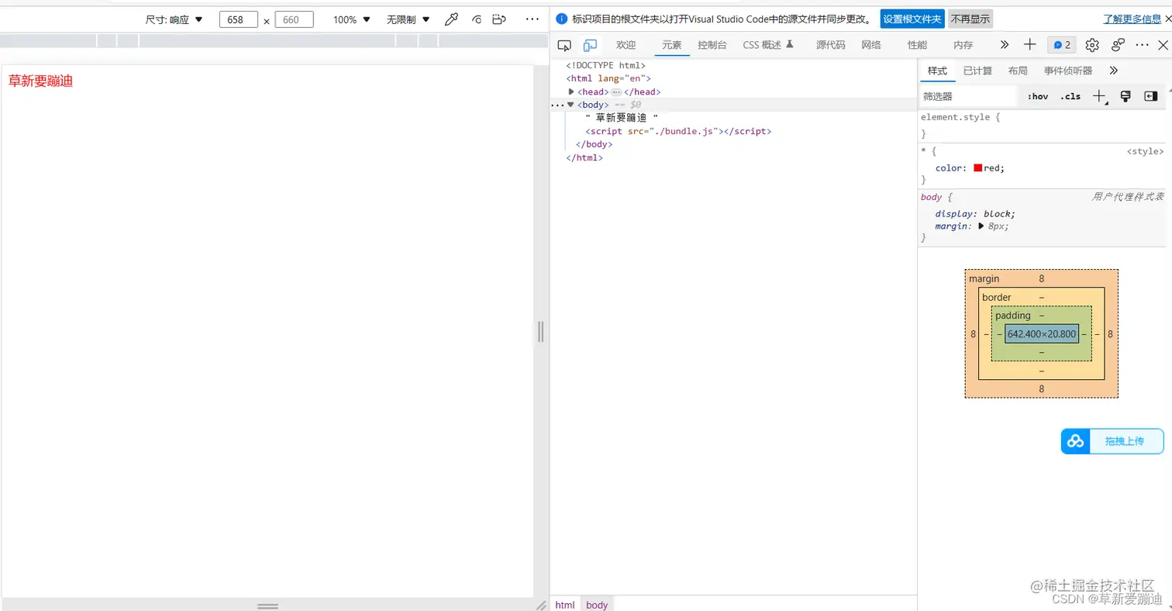The image size is (1172, 611).
Task: Click the rotate screen icon in device toolbar
Action: [x=477, y=19]
